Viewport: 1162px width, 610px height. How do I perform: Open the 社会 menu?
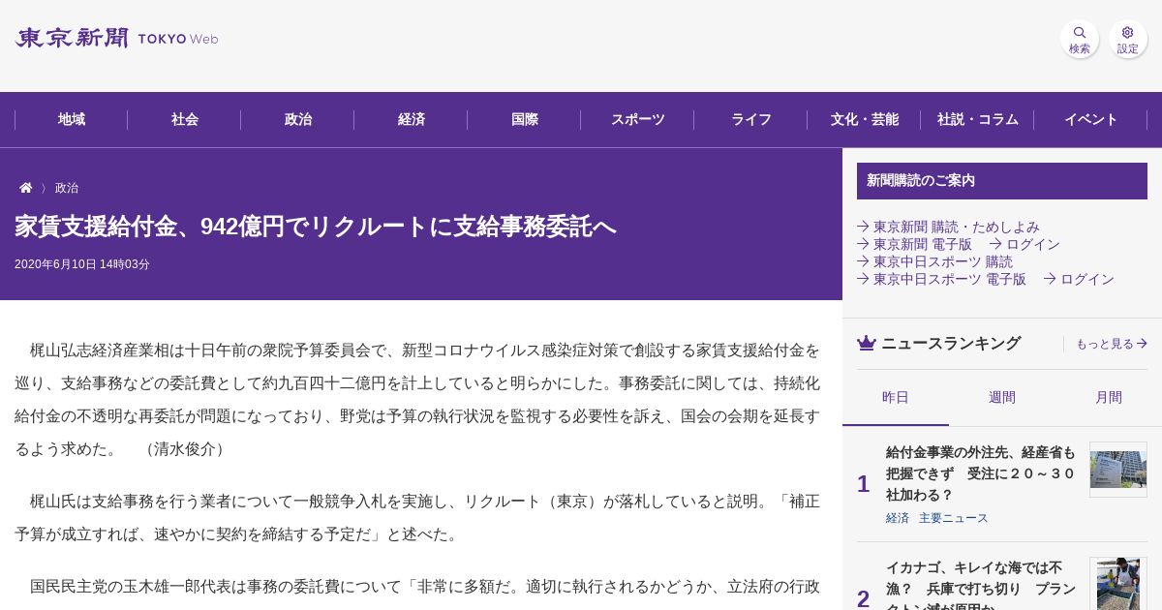[185, 120]
